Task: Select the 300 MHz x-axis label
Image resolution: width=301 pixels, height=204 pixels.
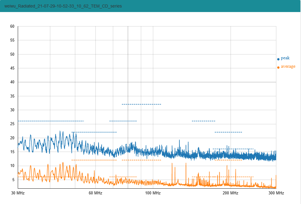Action: click(276, 193)
